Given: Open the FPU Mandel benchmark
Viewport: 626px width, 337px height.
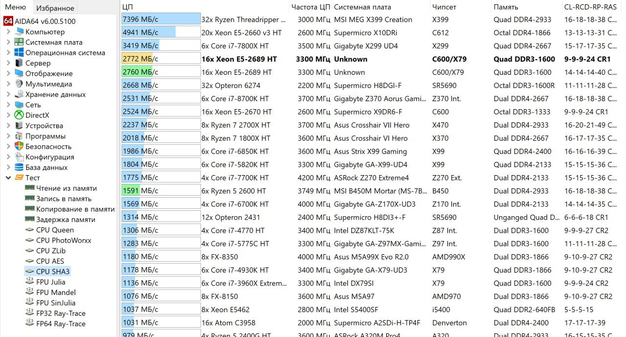Looking at the screenshot, I should [x=57, y=292].
